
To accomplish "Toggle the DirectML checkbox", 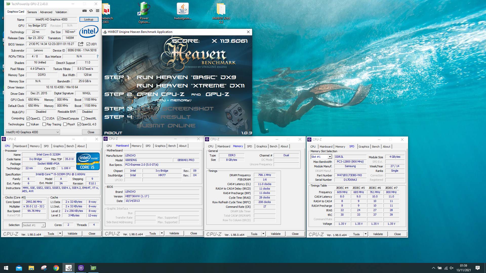I will click(83, 118).
